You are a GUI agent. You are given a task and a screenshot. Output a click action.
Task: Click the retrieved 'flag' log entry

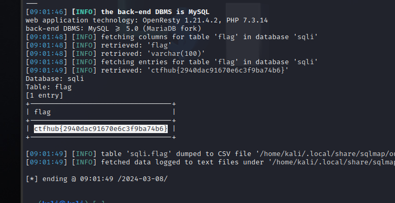pyautogui.click(x=136, y=45)
